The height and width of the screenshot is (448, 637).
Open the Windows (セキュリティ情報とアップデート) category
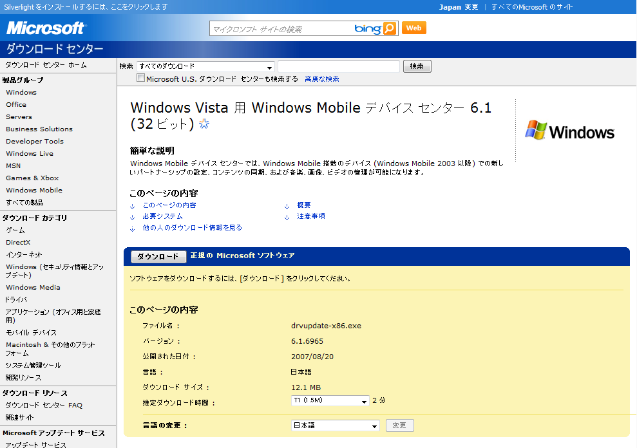point(55,271)
